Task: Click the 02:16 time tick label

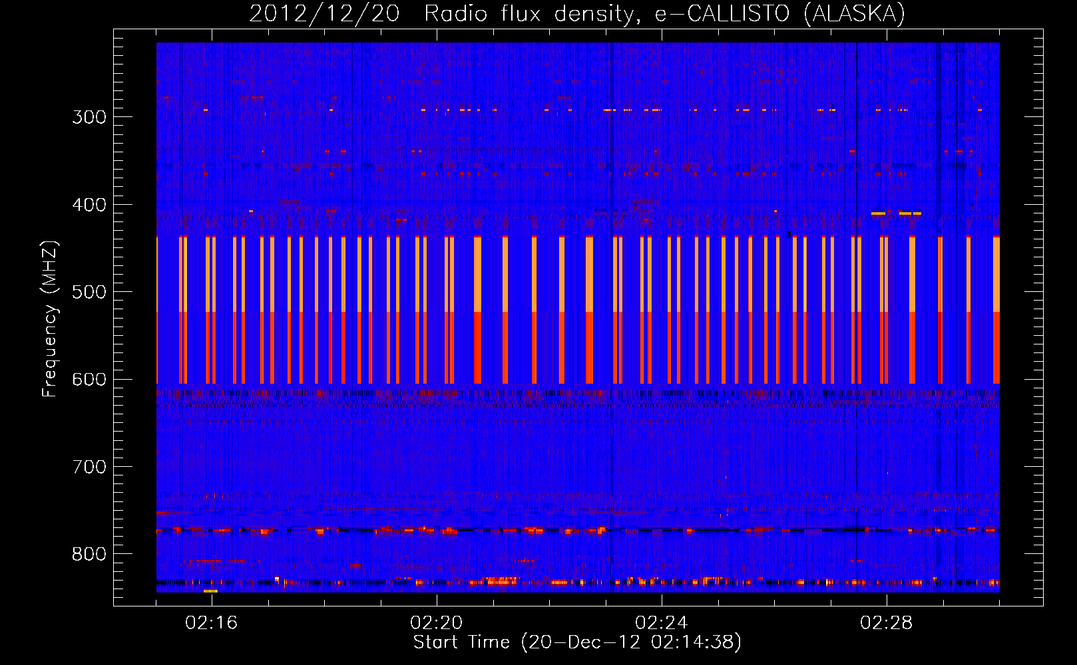Action: click(x=212, y=623)
